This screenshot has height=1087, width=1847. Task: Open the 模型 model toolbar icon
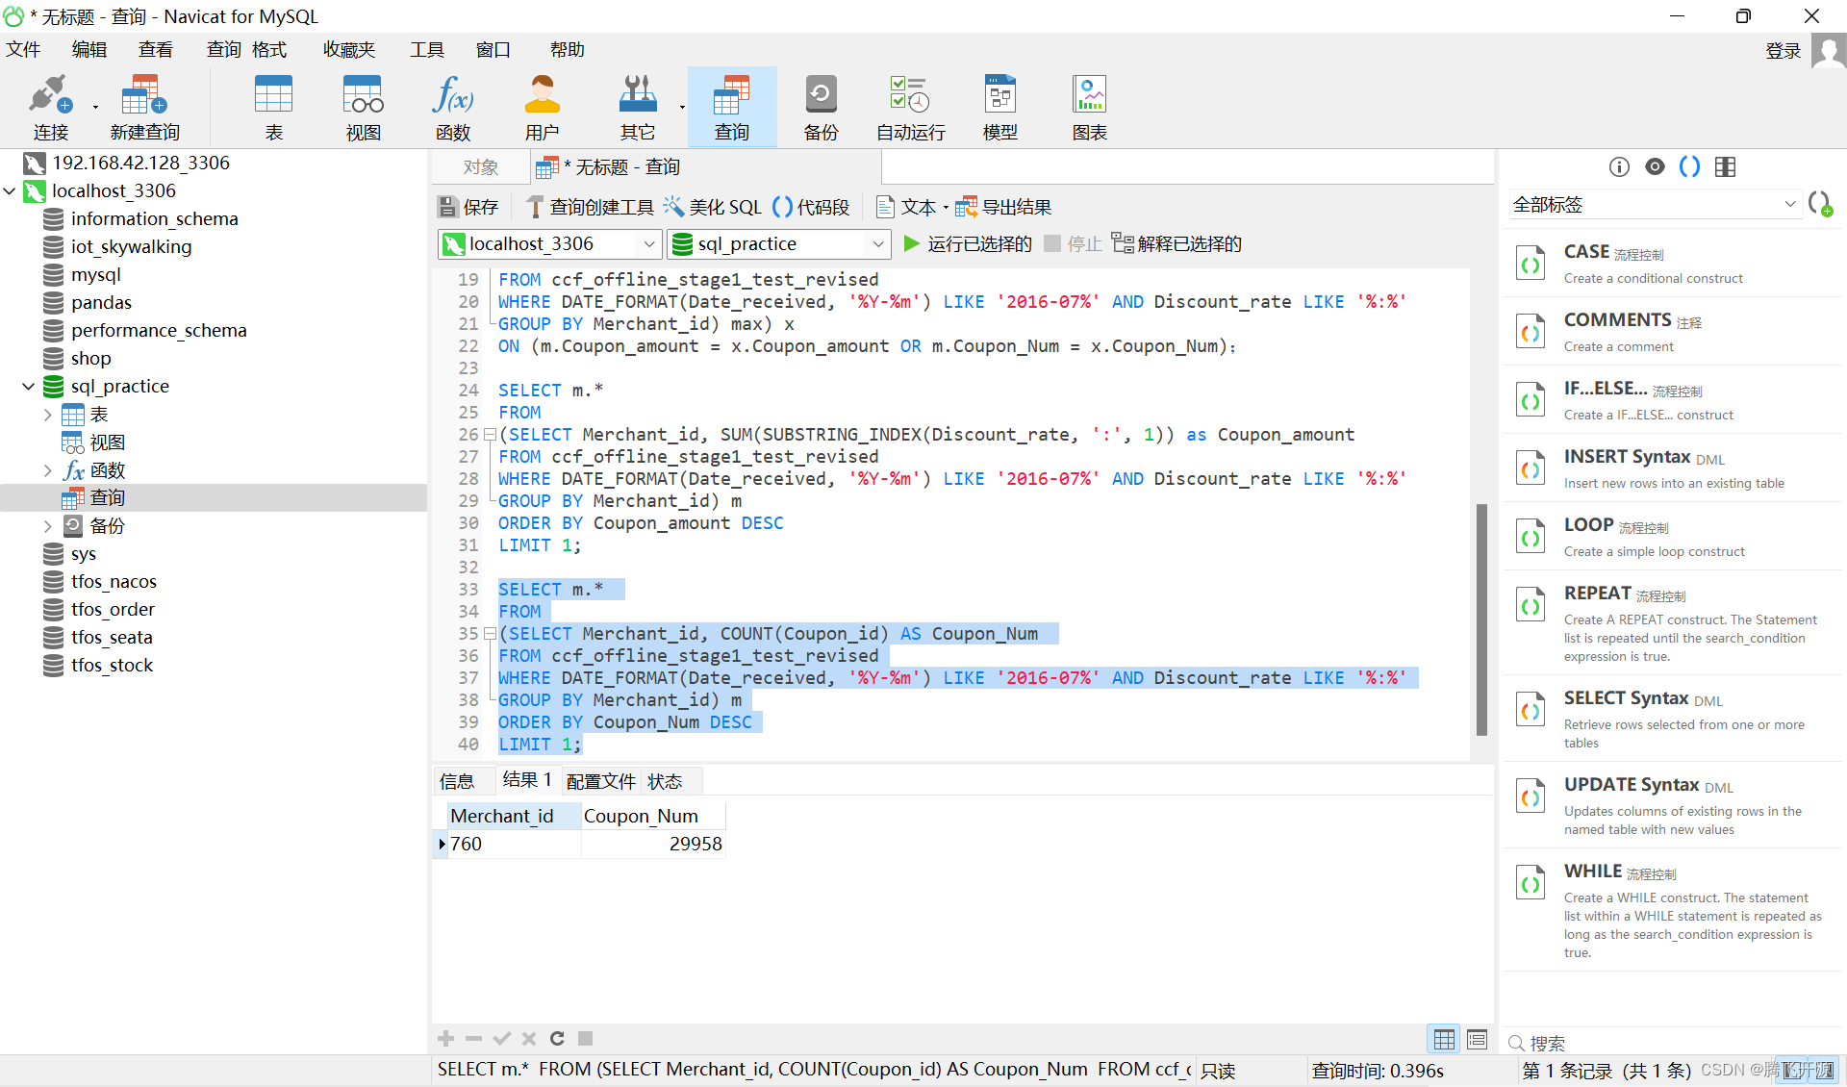pos(999,107)
